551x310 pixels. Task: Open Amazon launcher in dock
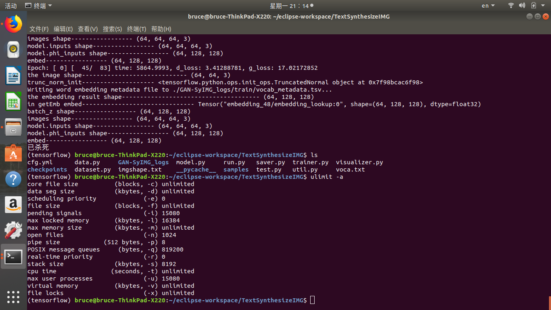13,205
